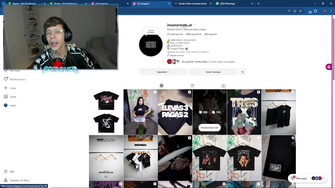Switch to the tagged photos tab
The width and height of the screenshot is (335, 188).
coord(223,86)
